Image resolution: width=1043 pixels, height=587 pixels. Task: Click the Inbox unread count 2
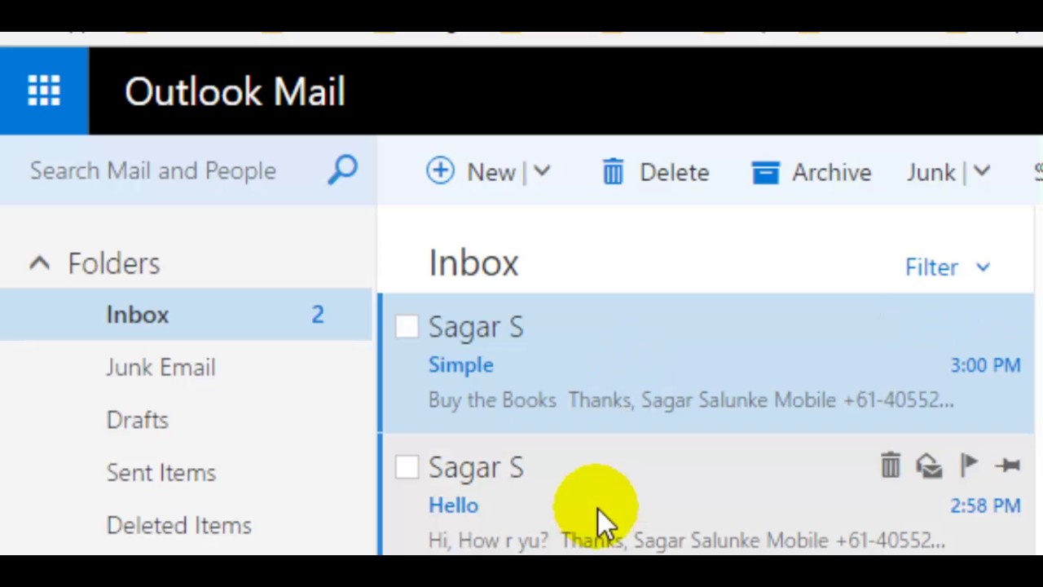(318, 315)
